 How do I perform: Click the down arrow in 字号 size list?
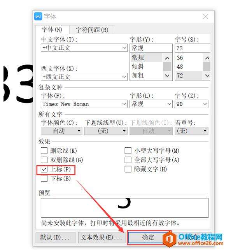(207, 75)
